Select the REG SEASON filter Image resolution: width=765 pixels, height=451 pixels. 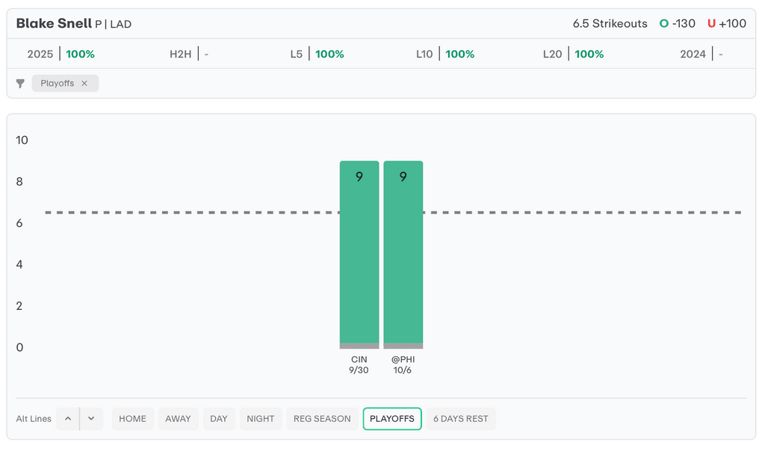click(322, 419)
